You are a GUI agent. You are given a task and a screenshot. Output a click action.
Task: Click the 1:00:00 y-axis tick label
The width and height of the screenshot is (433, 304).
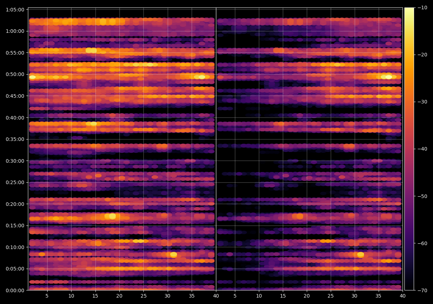click(15, 31)
